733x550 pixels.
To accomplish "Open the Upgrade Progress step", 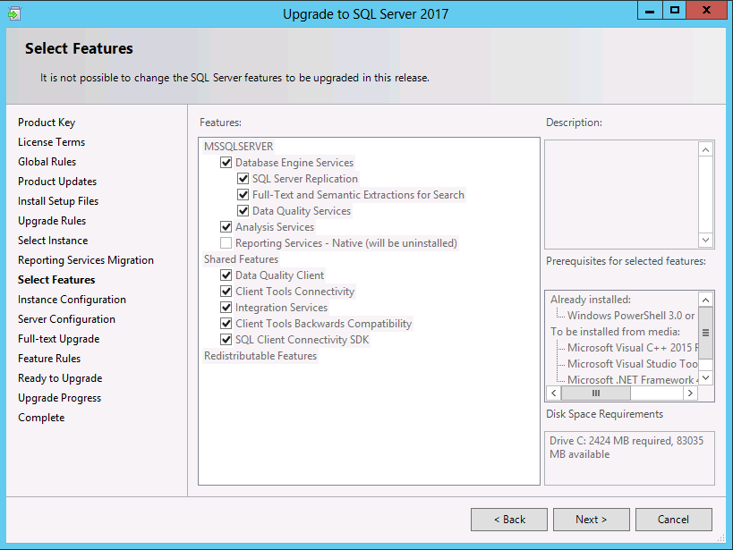I will point(60,398).
